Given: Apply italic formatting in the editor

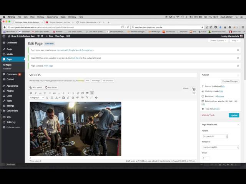Looking at the screenshot, I should (x=36, y=93).
